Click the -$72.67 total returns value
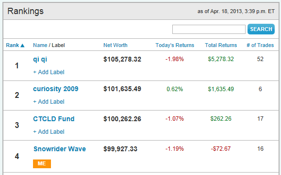This screenshot has height=175, width=281. (x=221, y=149)
